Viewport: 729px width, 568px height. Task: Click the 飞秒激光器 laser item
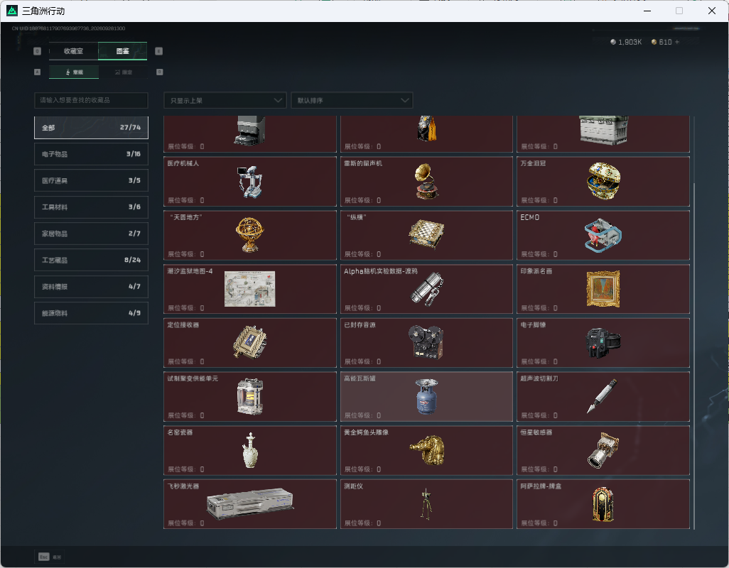[250, 504]
